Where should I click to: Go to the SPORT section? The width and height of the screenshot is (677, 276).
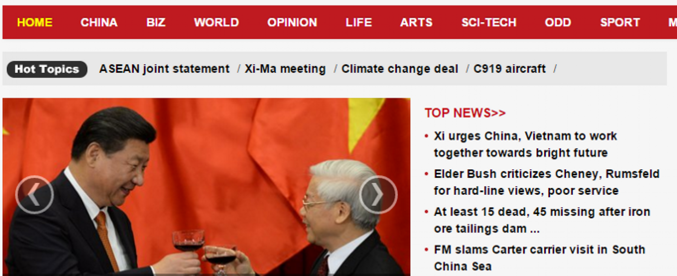click(620, 22)
